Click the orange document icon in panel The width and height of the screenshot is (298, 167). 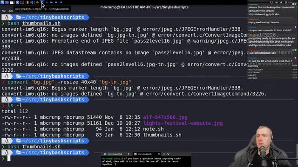(27, 2)
